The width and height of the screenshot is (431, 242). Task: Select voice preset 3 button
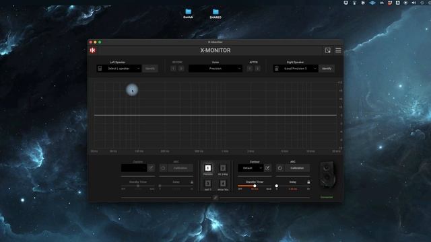208,184
